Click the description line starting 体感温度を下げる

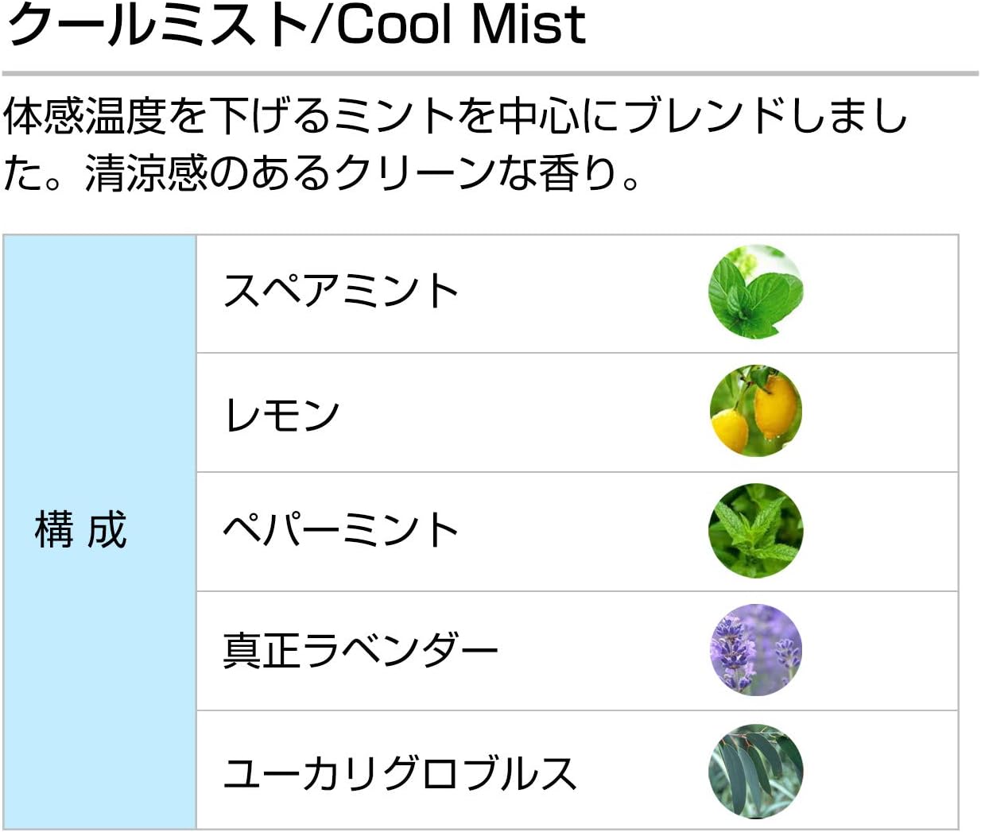tap(455, 115)
